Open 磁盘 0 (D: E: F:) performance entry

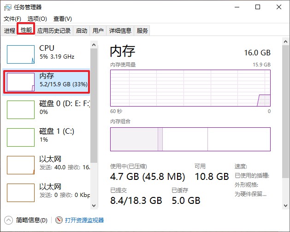(x=47, y=109)
